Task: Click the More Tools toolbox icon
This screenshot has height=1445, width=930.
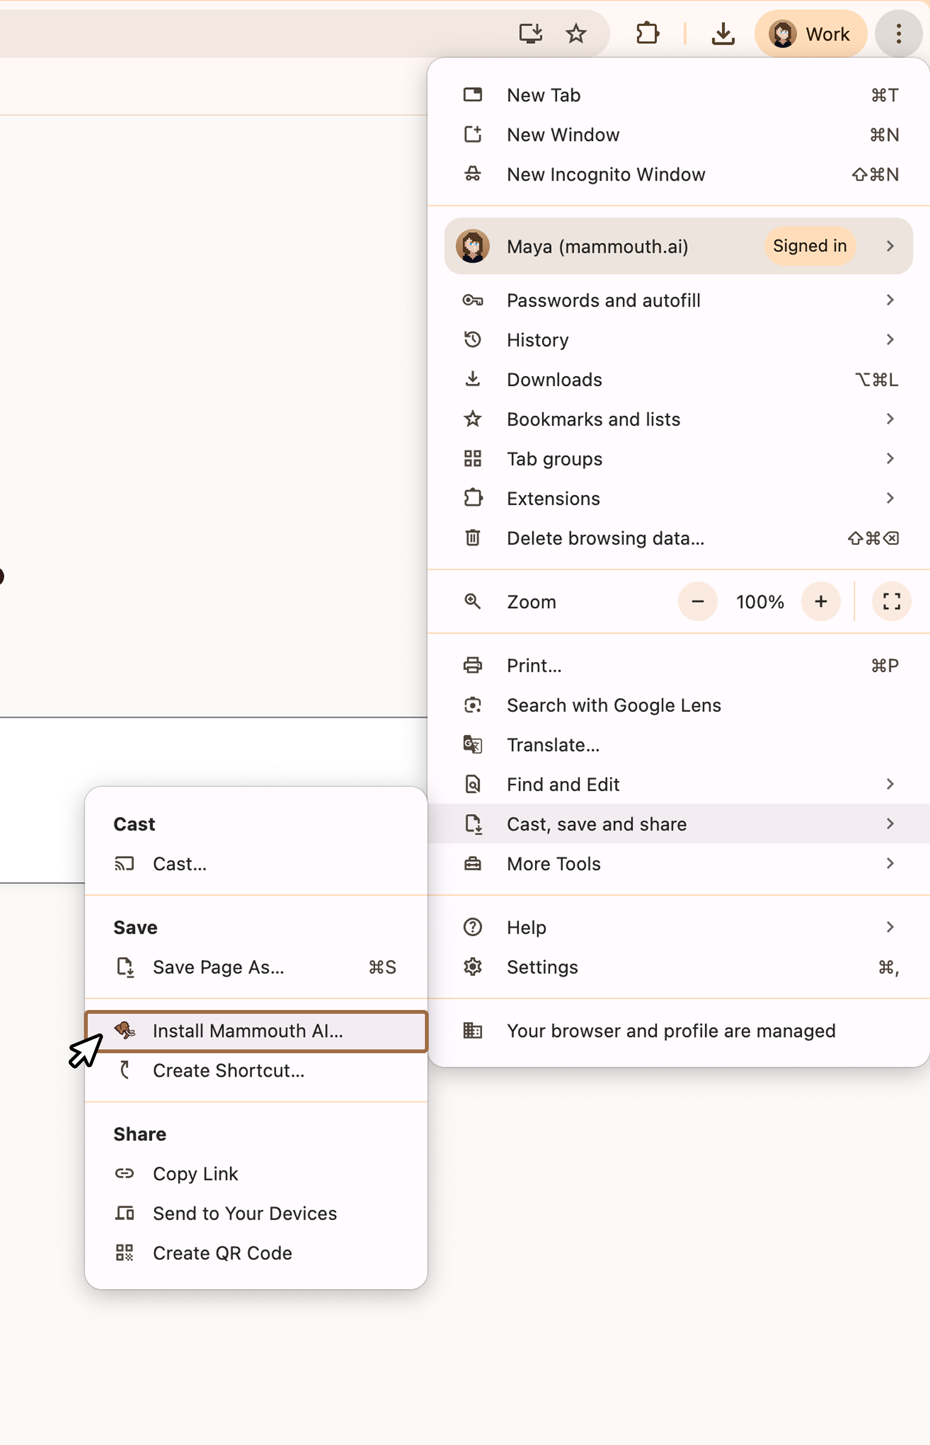Action: pos(473,864)
